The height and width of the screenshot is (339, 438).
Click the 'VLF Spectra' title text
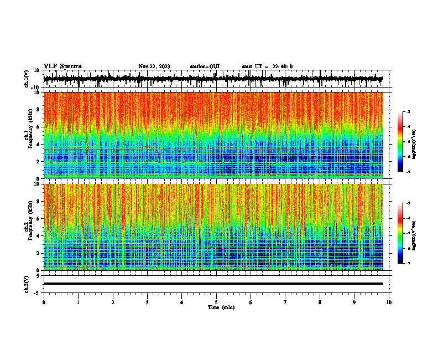point(62,66)
